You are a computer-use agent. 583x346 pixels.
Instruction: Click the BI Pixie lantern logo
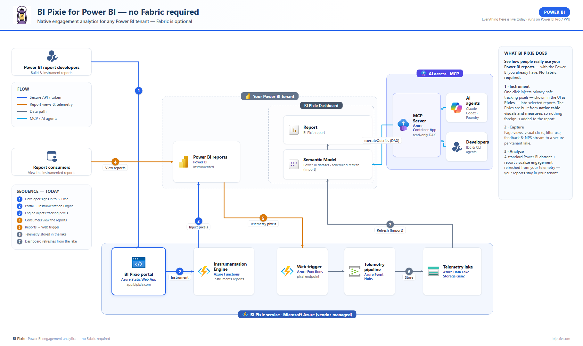pyautogui.click(x=22, y=15)
